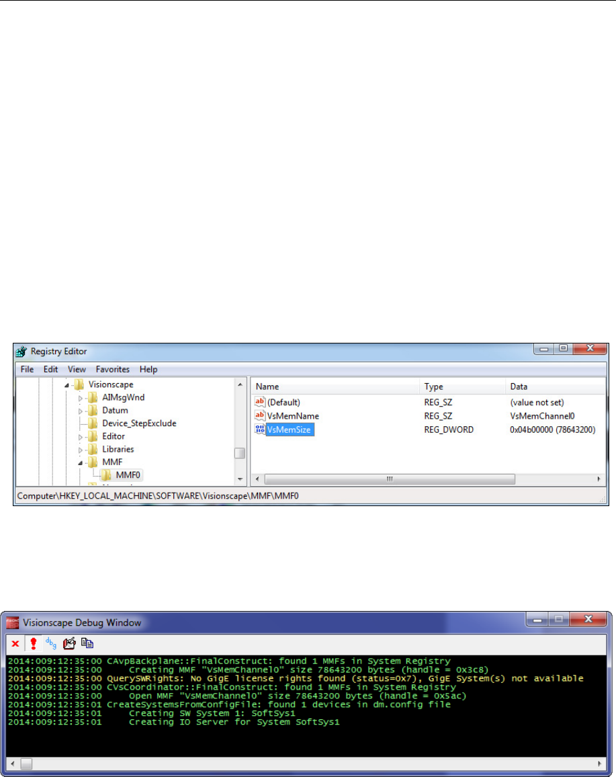Click the values pane horizontal scrollbar thumb
This screenshot has height=777, width=616.
pyautogui.click(x=390, y=479)
